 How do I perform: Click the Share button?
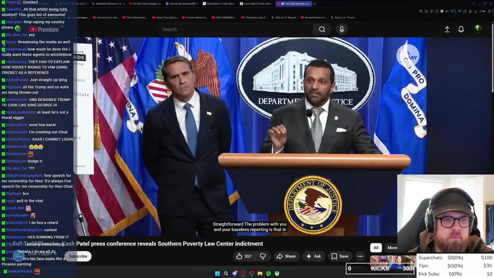(286, 256)
